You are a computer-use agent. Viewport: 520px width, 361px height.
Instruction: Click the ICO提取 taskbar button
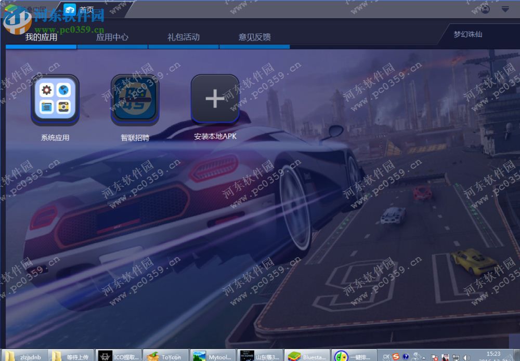119,356
